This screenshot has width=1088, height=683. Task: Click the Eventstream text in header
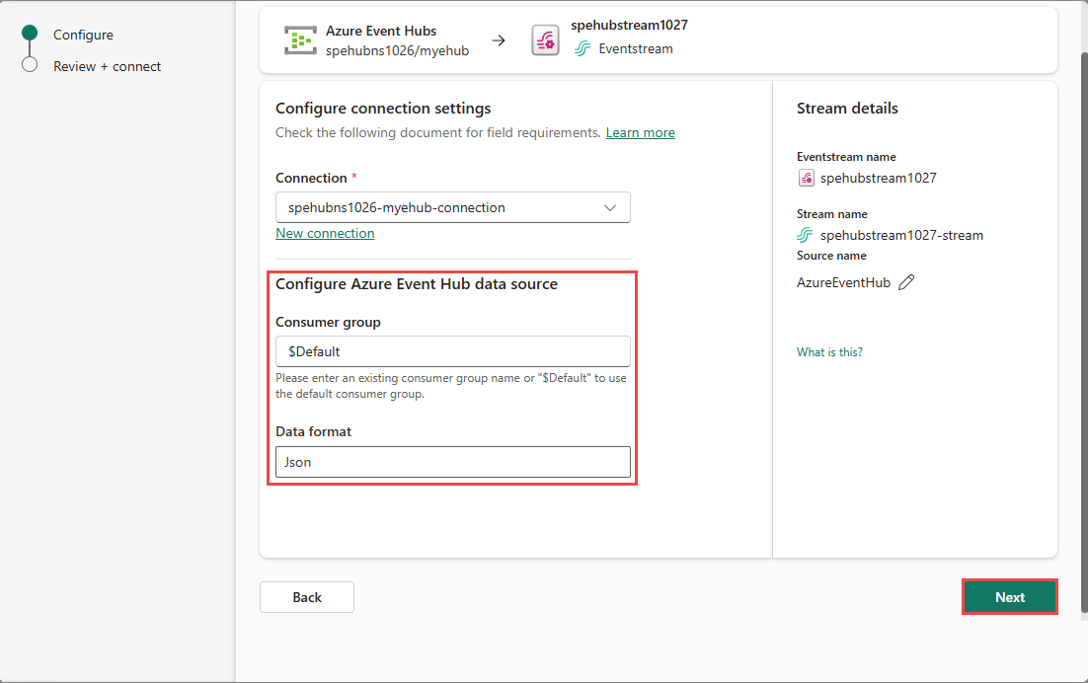[x=636, y=48]
